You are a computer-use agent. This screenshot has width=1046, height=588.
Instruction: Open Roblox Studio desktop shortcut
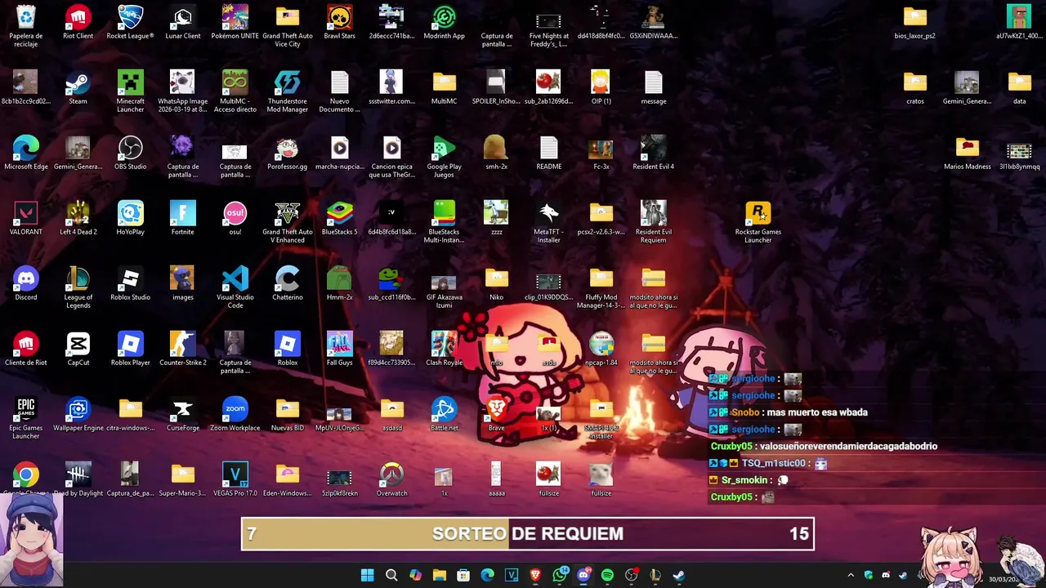pyautogui.click(x=130, y=284)
